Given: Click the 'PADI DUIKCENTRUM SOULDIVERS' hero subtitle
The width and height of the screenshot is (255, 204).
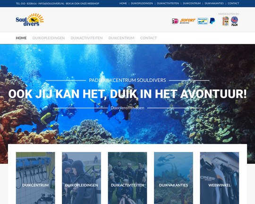Looking at the screenshot, I should tap(127, 80).
